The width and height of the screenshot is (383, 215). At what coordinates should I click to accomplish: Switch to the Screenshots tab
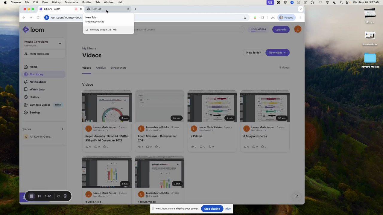[118, 68]
